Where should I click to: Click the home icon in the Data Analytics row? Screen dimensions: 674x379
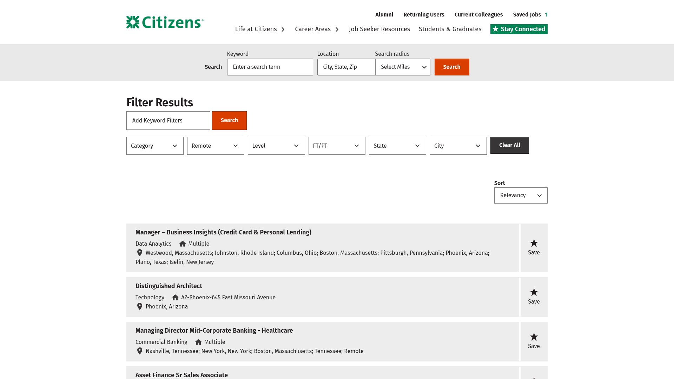point(183,244)
